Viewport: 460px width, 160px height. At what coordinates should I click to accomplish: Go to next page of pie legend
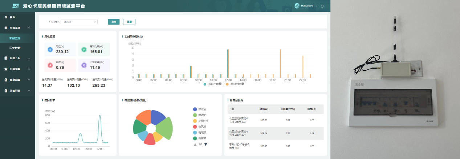pyautogui.click(x=206, y=144)
